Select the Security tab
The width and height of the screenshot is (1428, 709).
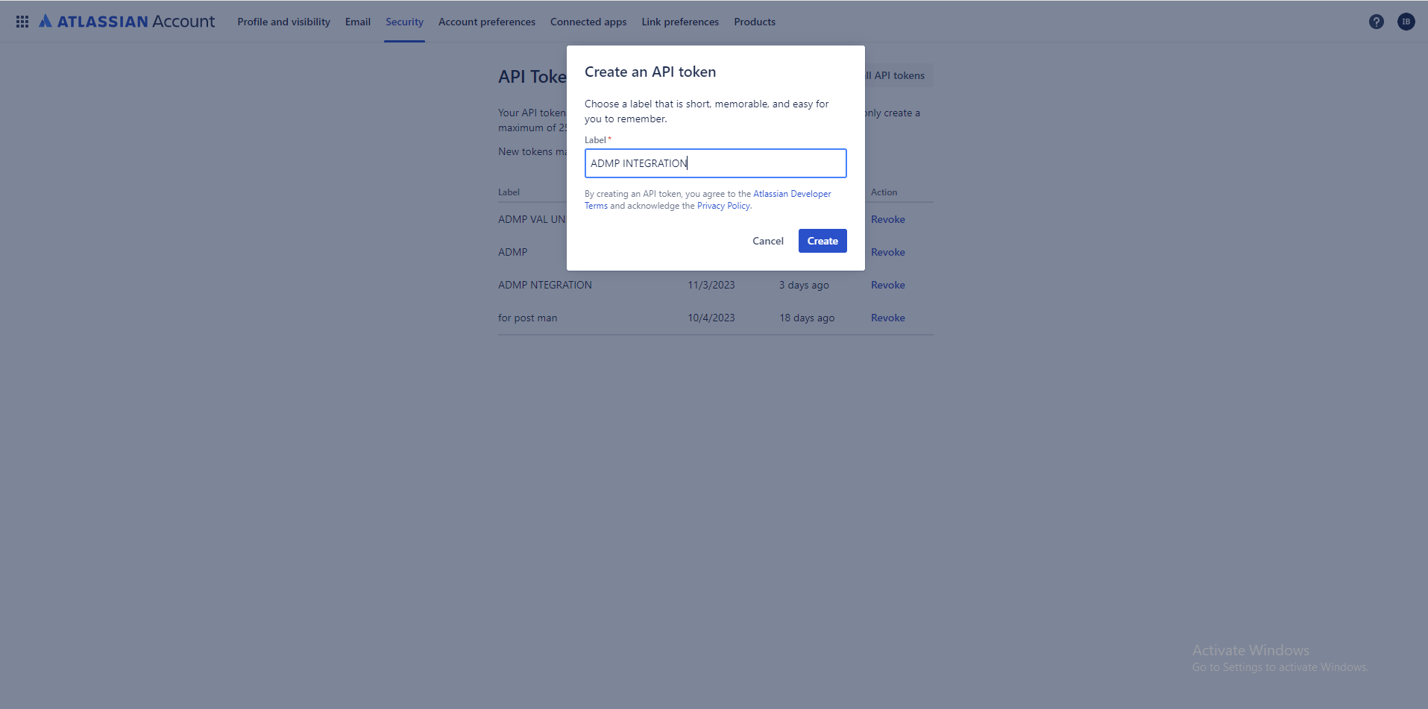(404, 22)
